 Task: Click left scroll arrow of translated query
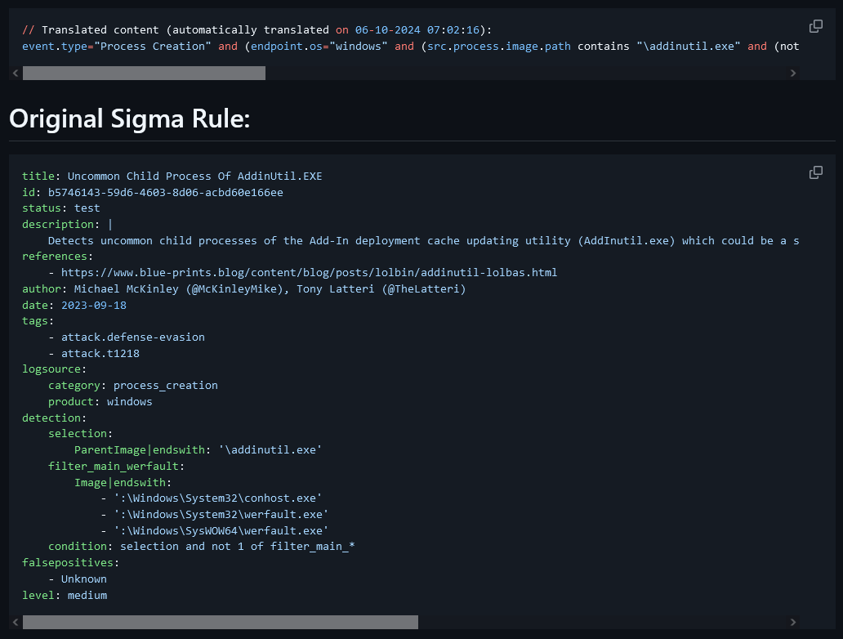[16, 74]
